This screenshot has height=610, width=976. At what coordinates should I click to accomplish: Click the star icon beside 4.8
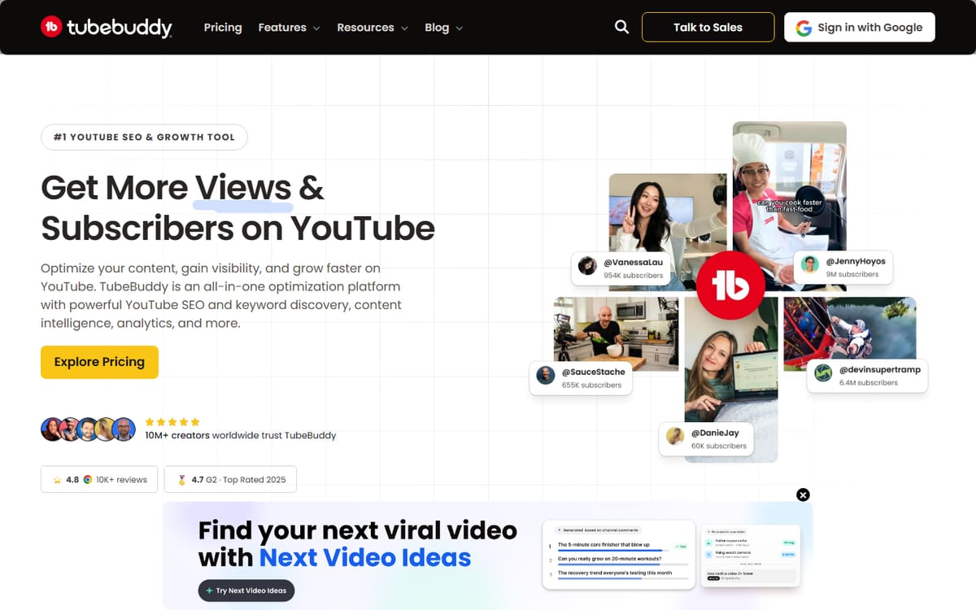tap(58, 480)
